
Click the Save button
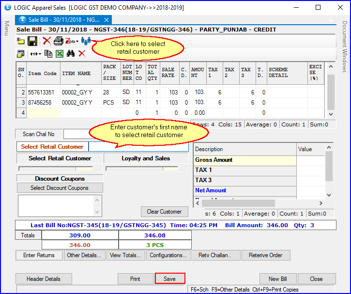(x=169, y=279)
